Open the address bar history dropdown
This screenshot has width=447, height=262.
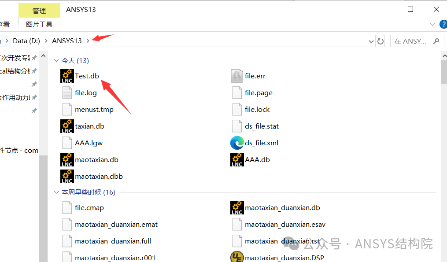pos(371,42)
